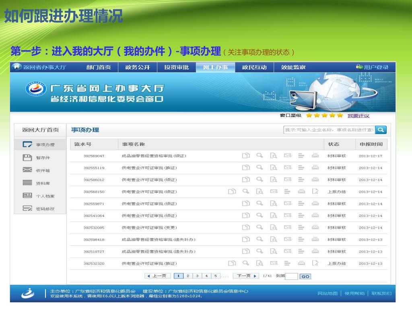Switch to the 网上办事 tab
412x309 pixels.
click(x=216, y=67)
